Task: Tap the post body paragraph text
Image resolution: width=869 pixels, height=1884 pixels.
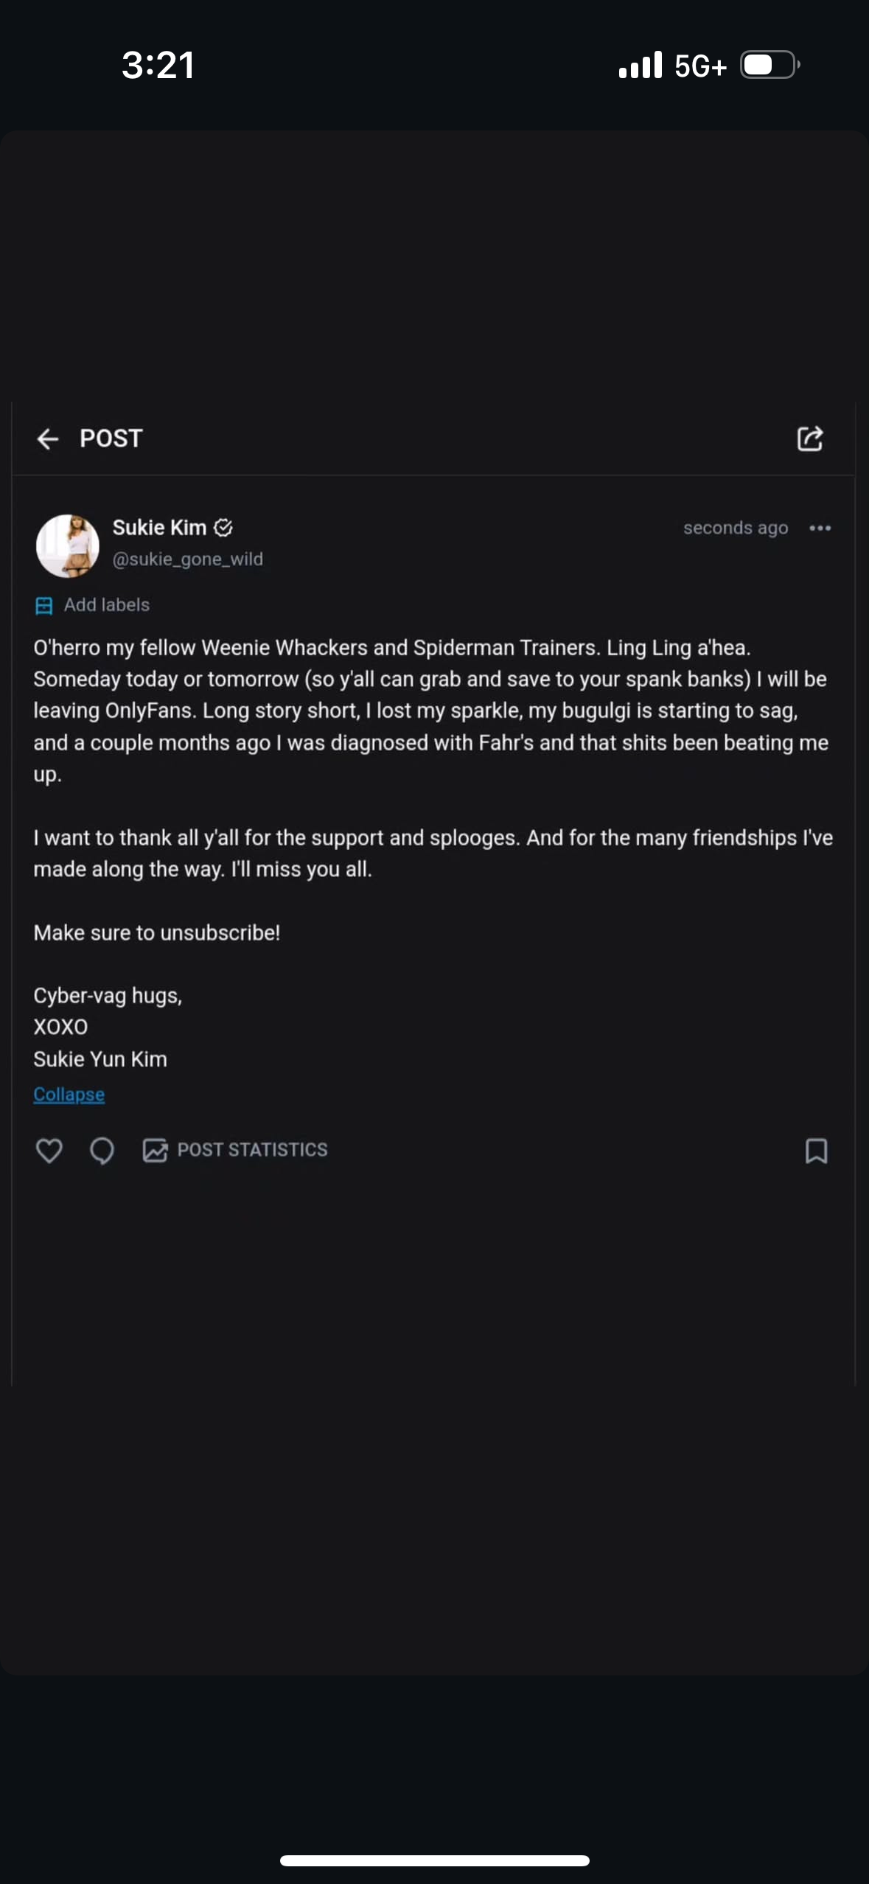Action: click(x=431, y=711)
